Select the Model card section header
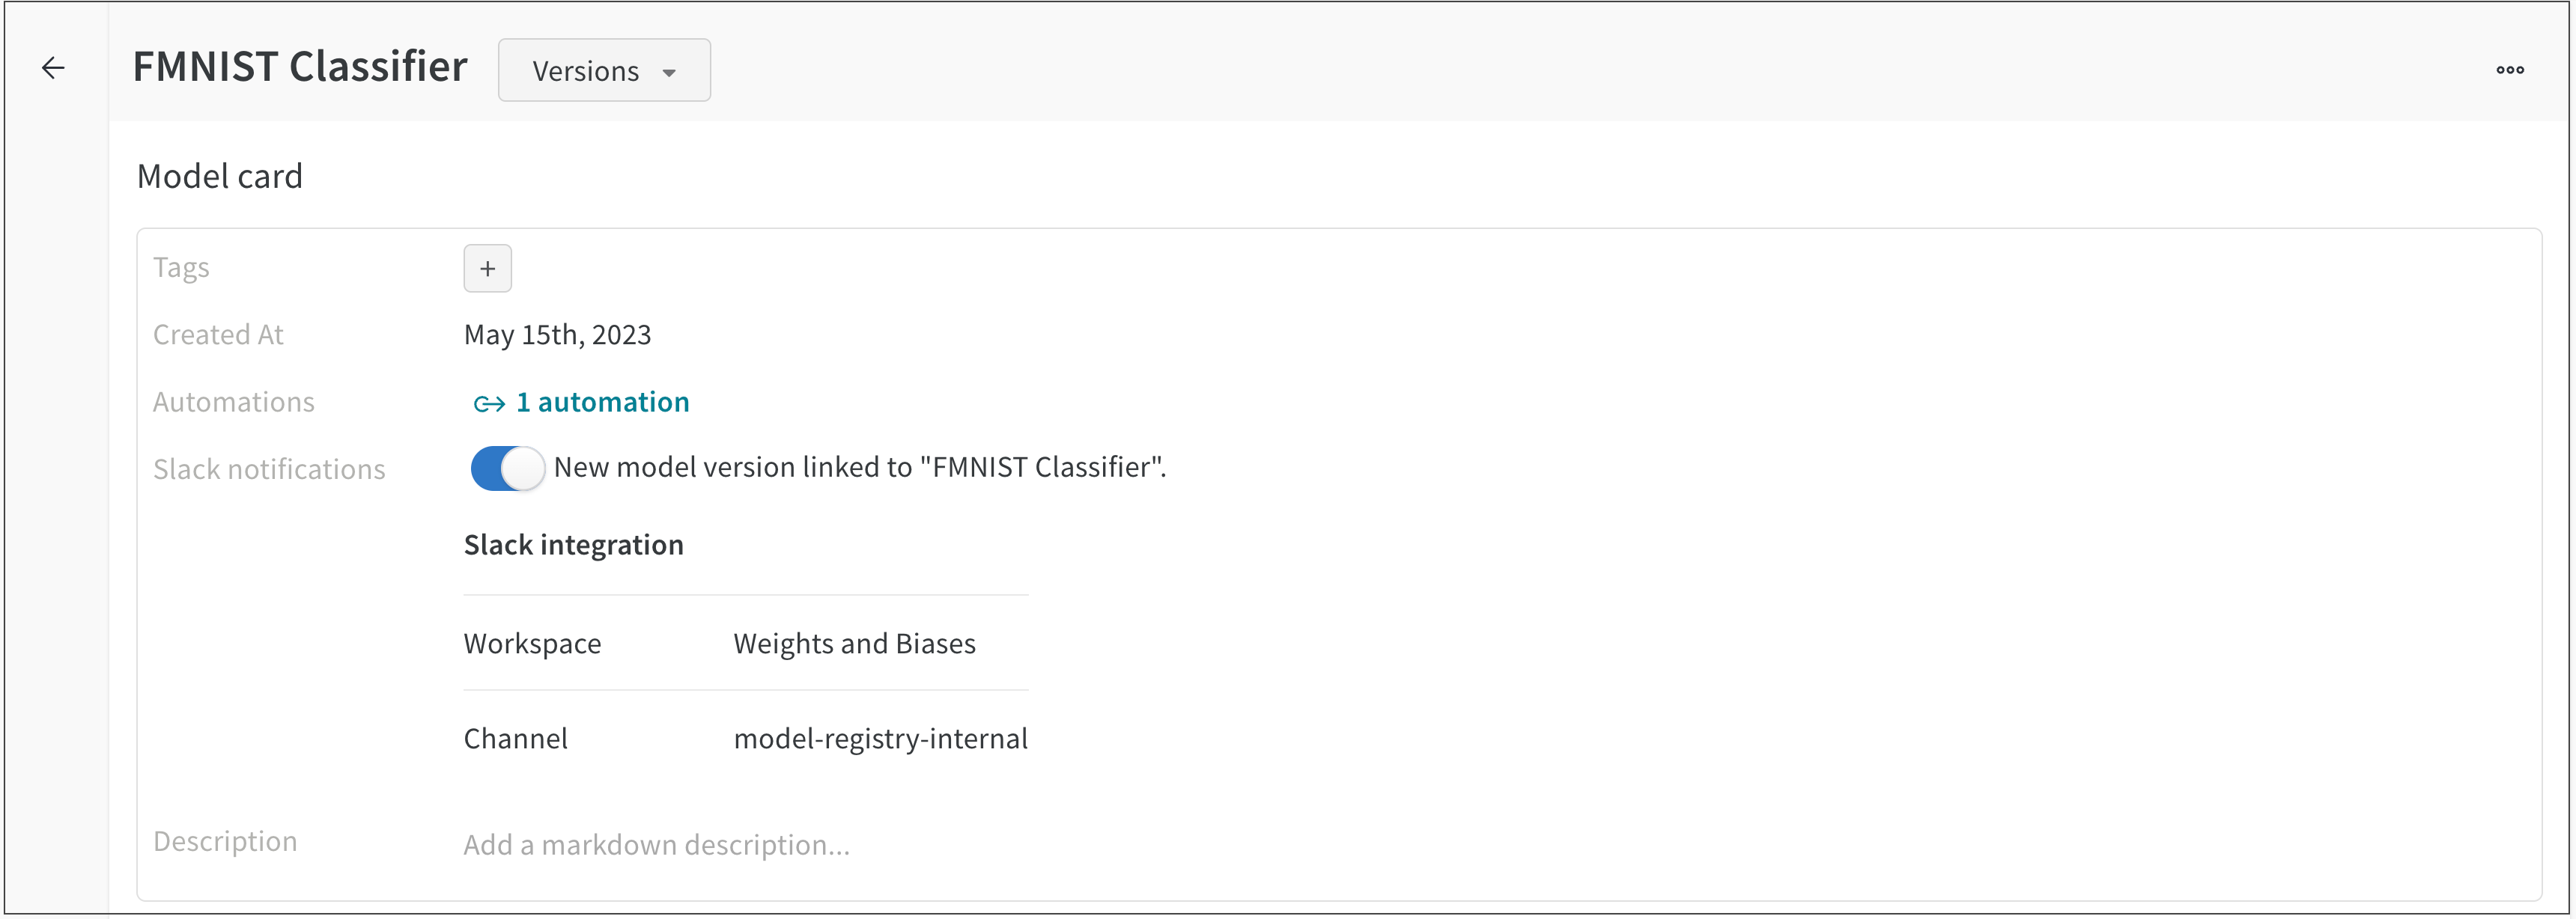 (x=220, y=176)
